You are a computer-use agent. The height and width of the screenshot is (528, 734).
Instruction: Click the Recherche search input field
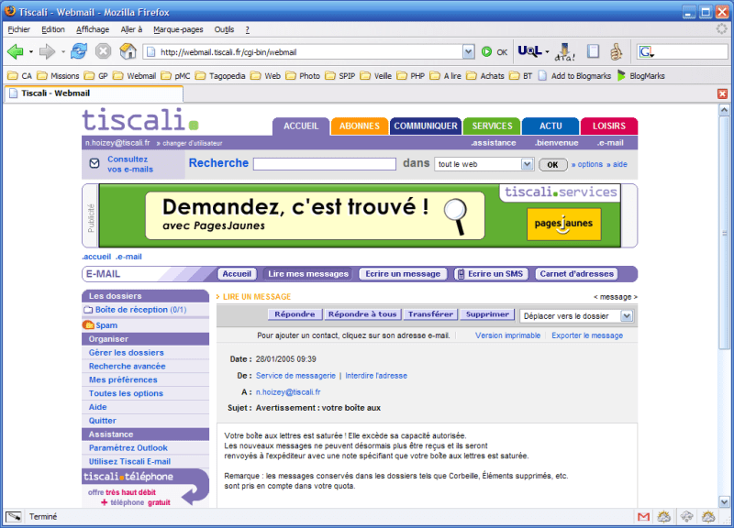tap(325, 164)
